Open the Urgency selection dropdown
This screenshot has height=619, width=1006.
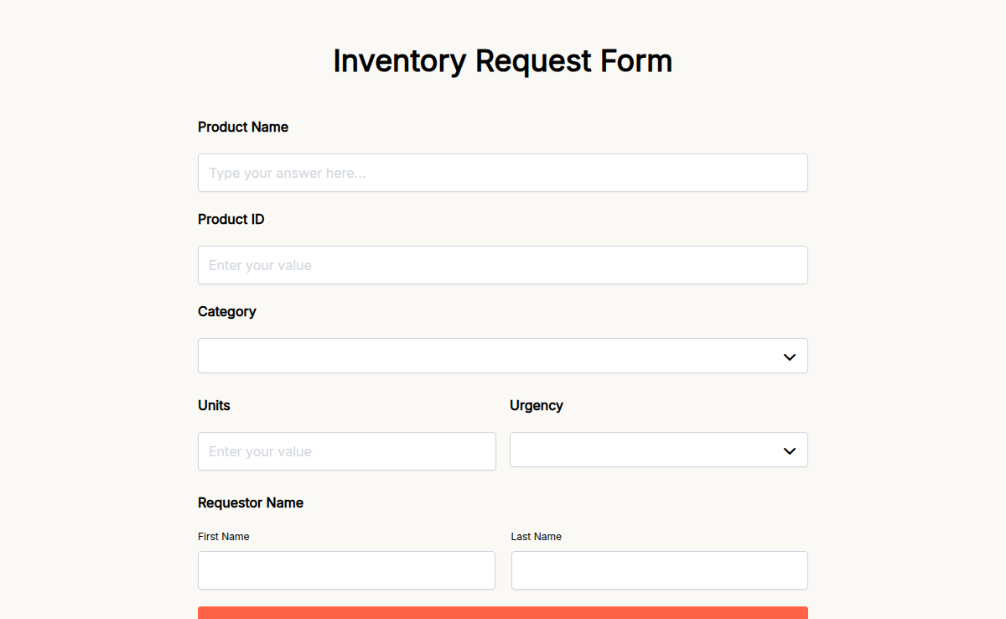pyautogui.click(x=658, y=450)
